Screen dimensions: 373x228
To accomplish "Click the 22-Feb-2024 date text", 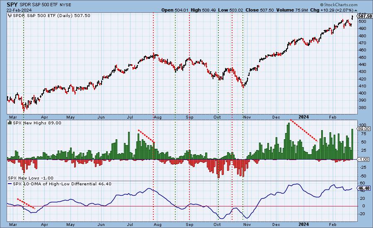I will pos(19,10).
